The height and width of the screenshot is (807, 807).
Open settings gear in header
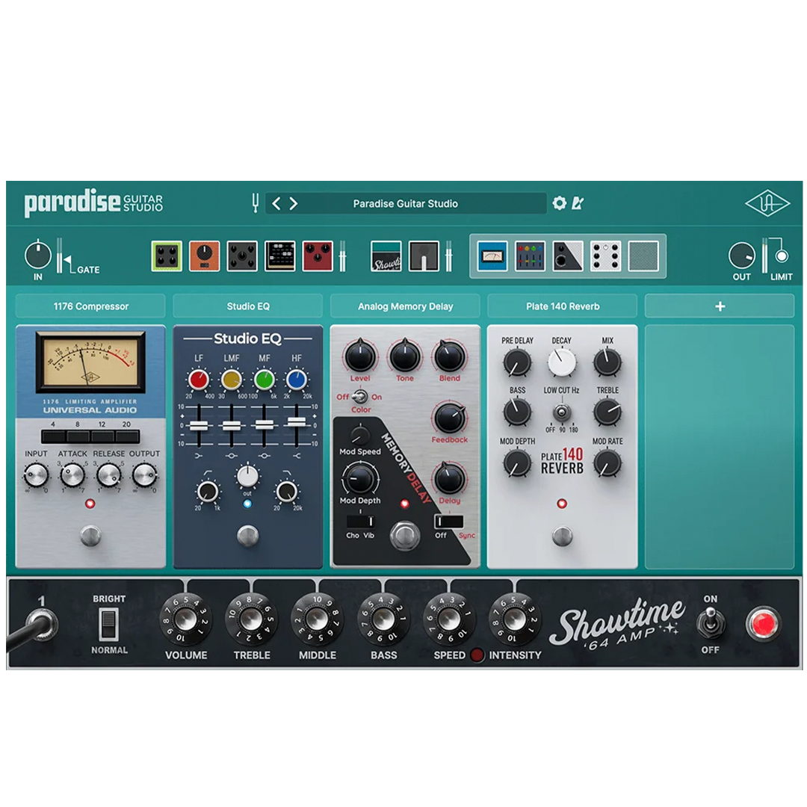tap(559, 202)
